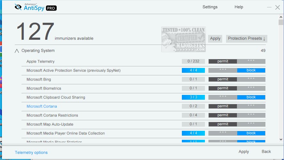Image resolution: width=284 pixels, height=160 pixels.
Task: Collapse the Operating System section
Action: click(x=17, y=51)
